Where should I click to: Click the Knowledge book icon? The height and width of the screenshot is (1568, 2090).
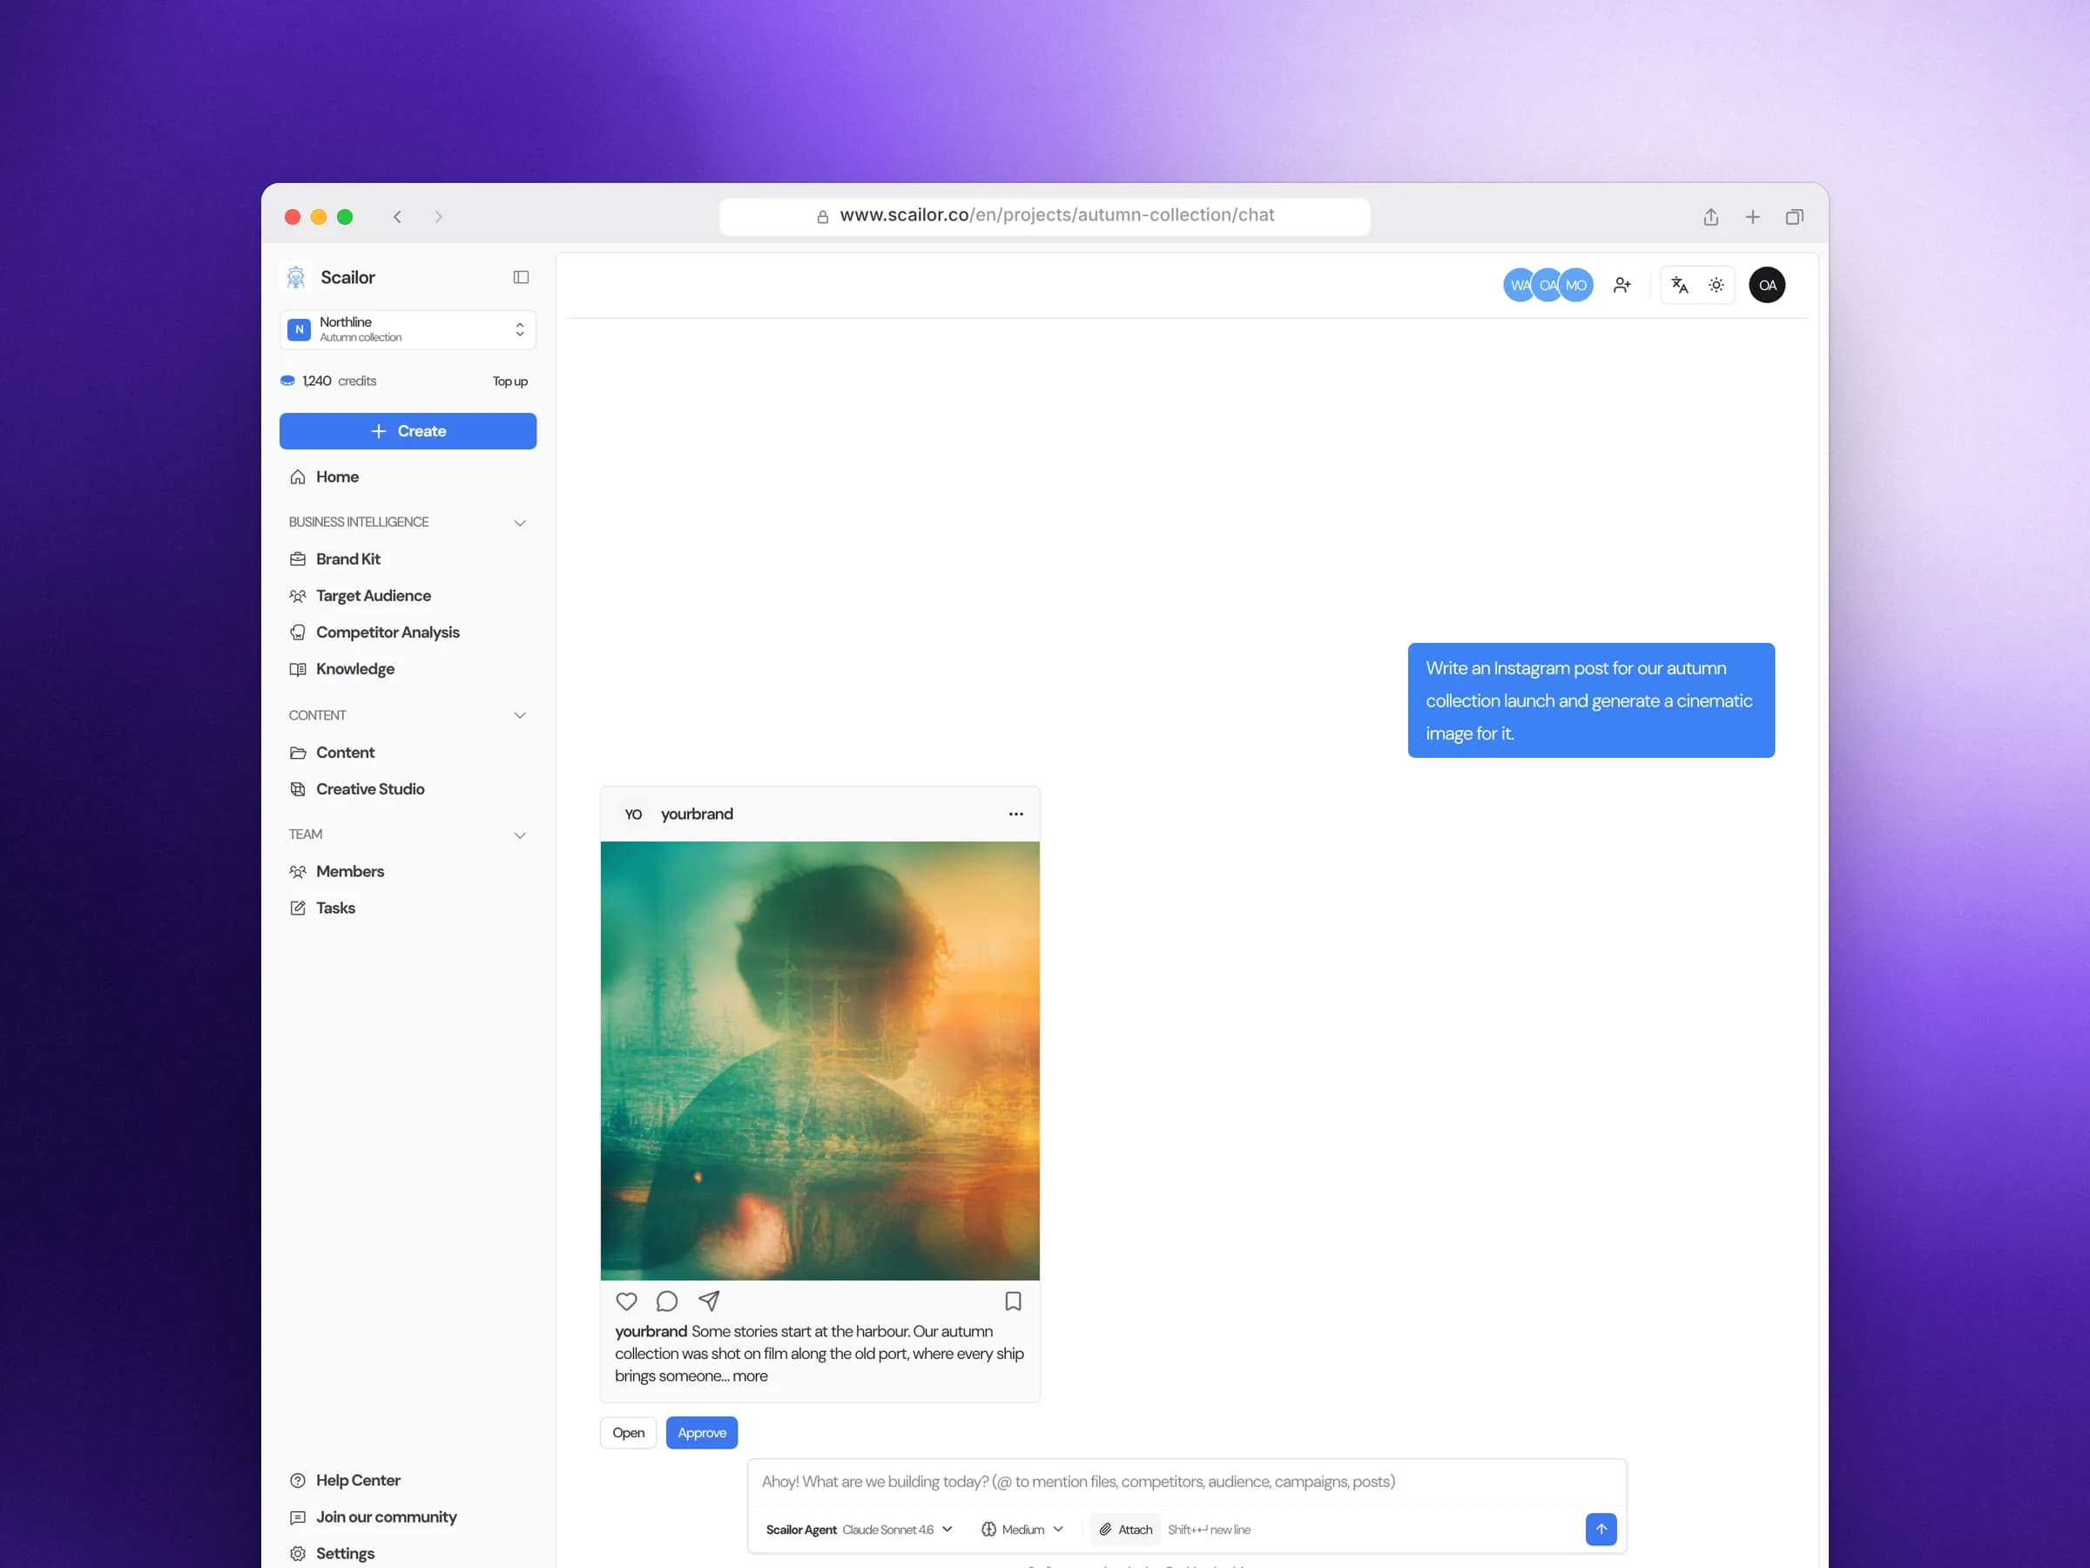(x=298, y=669)
